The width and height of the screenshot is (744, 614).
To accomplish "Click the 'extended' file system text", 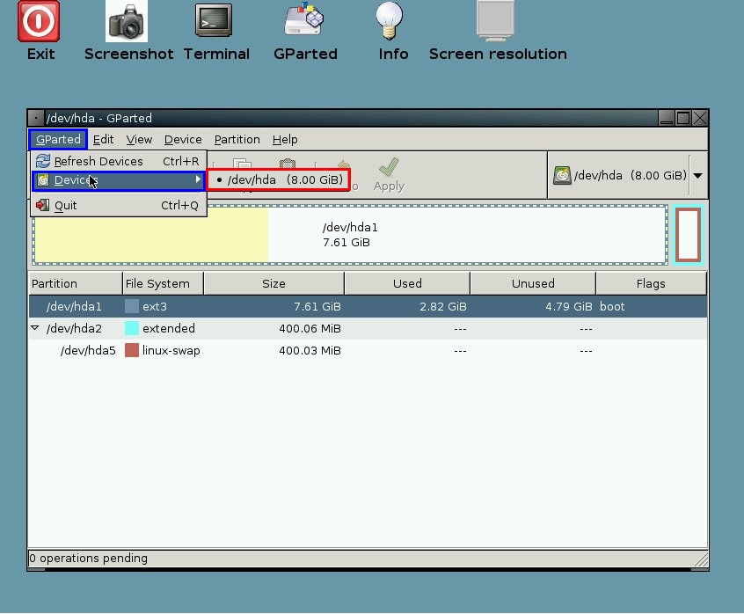I will pyautogui.click(x=169, y=328).
